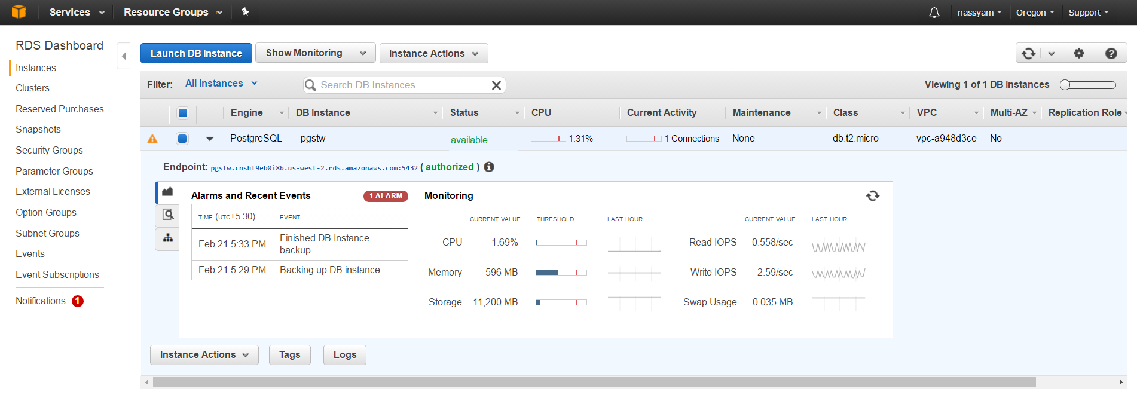Open the bottom Instance Actions dropdown
The width and height of the screenshot is (1137, 416).
click(204, 355)
